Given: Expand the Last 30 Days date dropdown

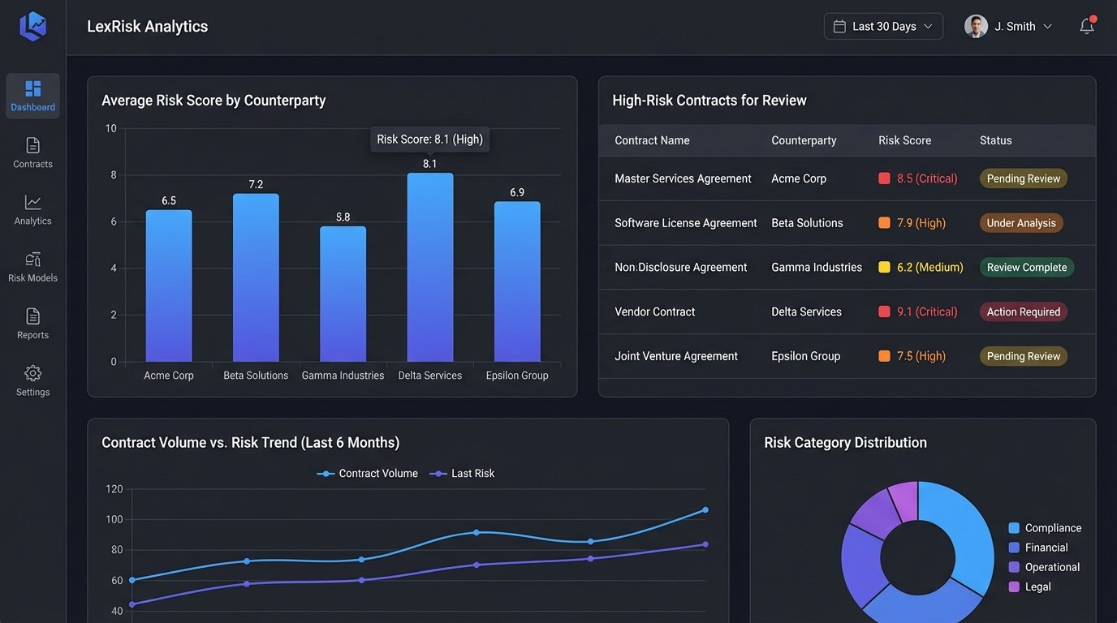Looking at the screenshot, I should [883, 26].
